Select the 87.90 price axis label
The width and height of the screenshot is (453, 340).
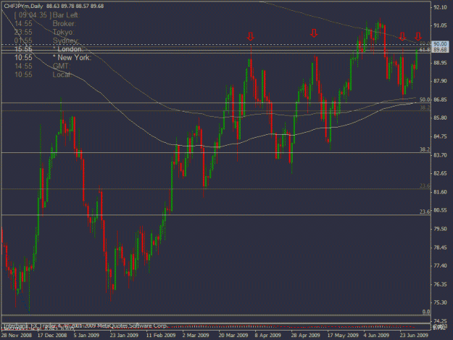[440, 81]
